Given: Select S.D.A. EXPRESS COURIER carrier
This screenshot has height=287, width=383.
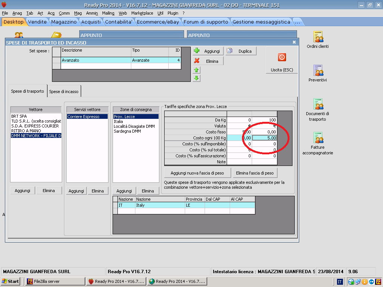Looking at the screenshot, I should (36, 126).
